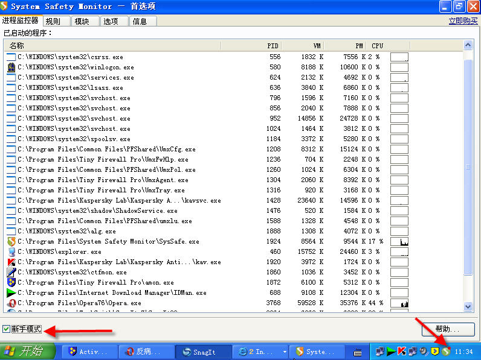The width and height of the screenshot is (481, 360).
Task: Click the scrollbar up arrow
Action: tap(468, 45)
